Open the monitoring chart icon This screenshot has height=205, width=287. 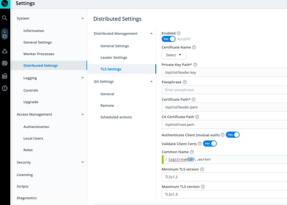tap(4, 75)
